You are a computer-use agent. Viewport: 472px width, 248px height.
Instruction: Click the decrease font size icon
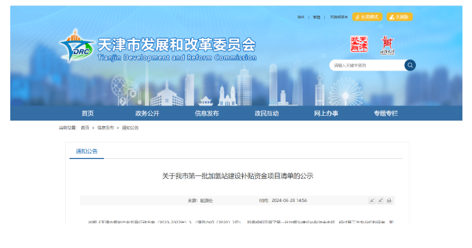pyautogui.click(x=372, y=201)
